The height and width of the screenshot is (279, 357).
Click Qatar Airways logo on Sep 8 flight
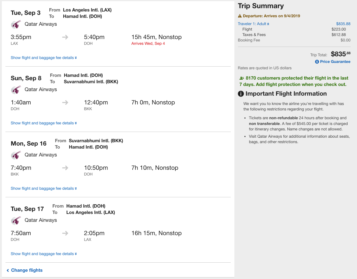click(16, 90)
